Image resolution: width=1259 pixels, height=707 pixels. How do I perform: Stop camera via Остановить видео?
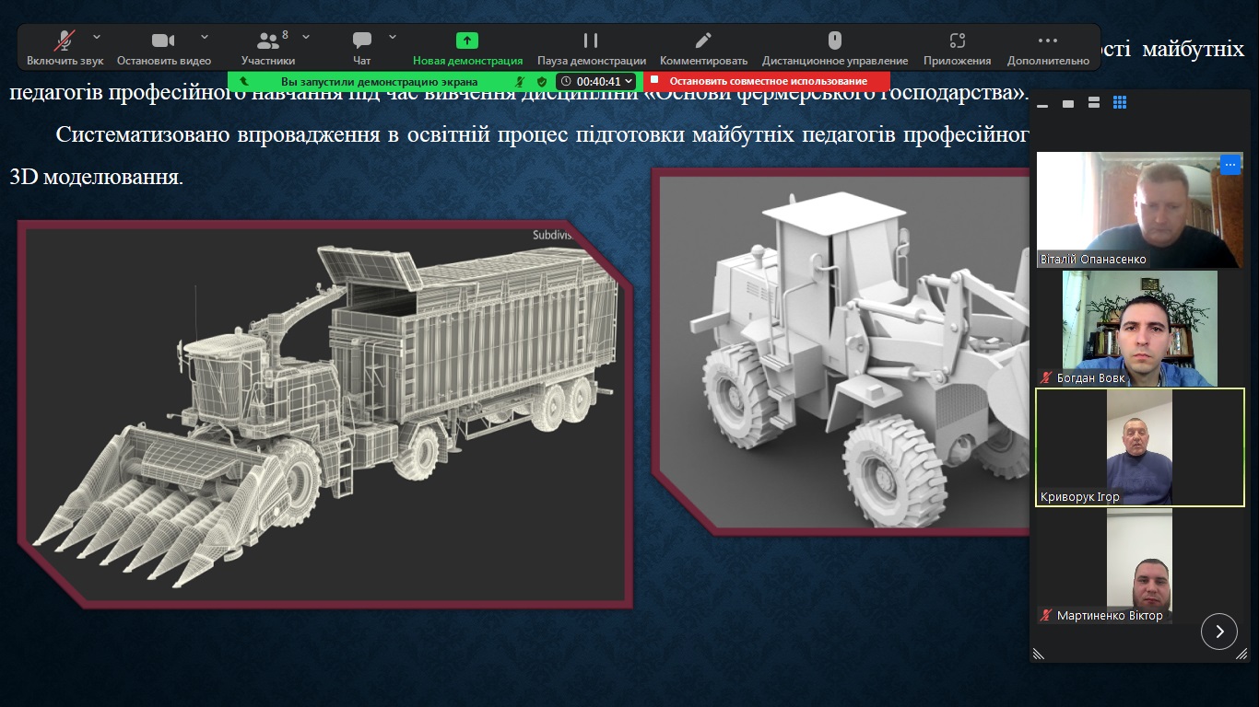tap(163, 48)
